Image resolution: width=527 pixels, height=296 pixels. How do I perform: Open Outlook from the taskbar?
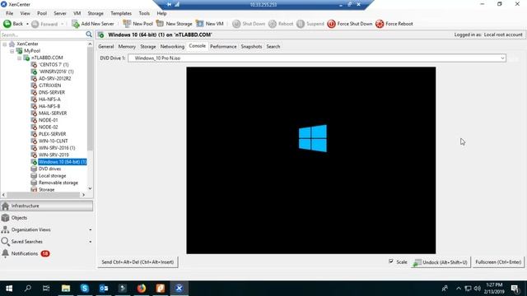[x=104, y=289]
